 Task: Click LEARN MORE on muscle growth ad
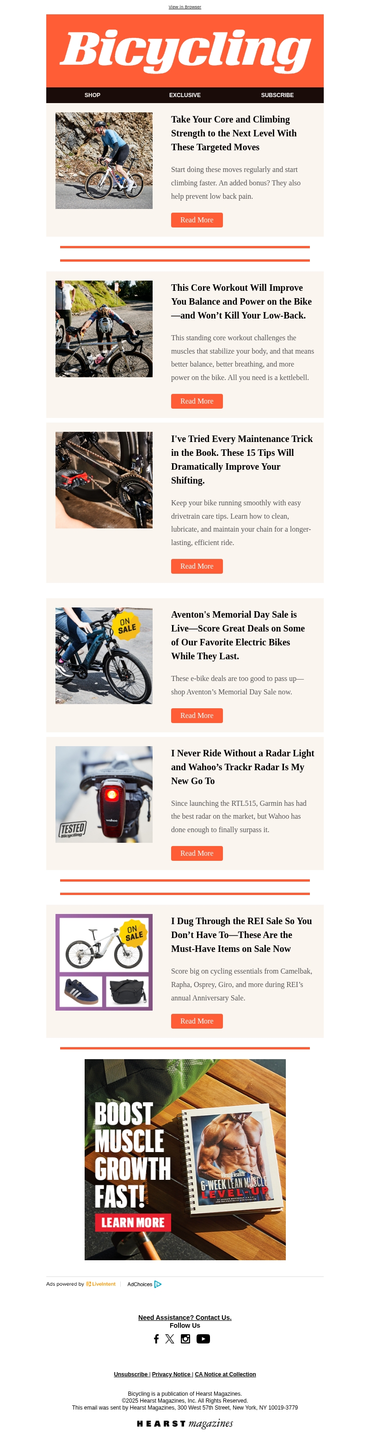coord(133,1222)
